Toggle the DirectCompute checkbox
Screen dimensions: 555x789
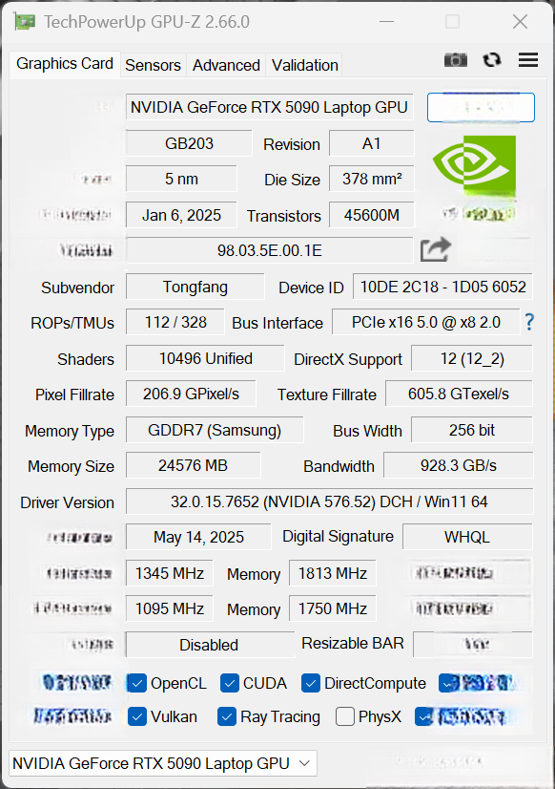tap(311, 683)
